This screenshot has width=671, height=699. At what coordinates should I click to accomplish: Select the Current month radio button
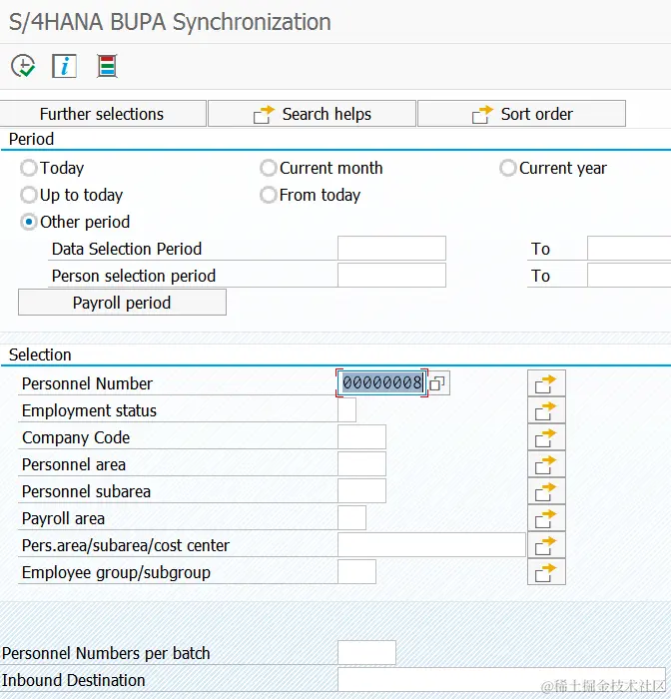(x=269, y=168)
